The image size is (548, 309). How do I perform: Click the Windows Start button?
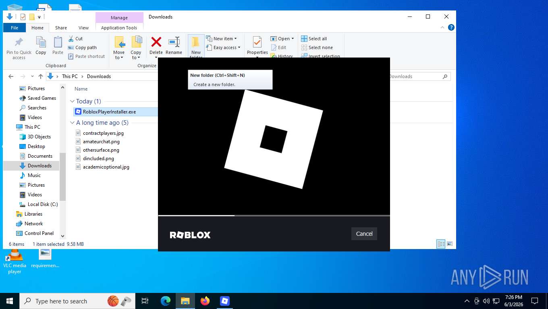tap(9, 301)
